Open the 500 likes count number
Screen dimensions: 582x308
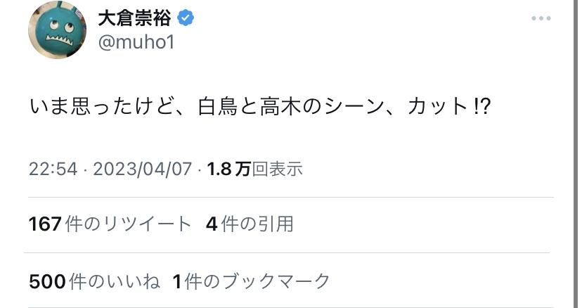pyautogui.click(x=48, y=281)
